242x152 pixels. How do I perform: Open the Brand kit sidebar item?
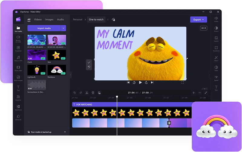pyautogui.click(x=18, y=117)
